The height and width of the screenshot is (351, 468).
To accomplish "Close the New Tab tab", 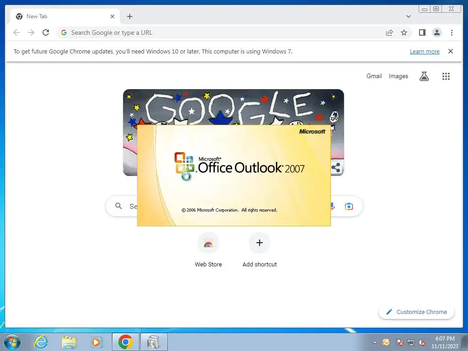I will pos(112,16).
